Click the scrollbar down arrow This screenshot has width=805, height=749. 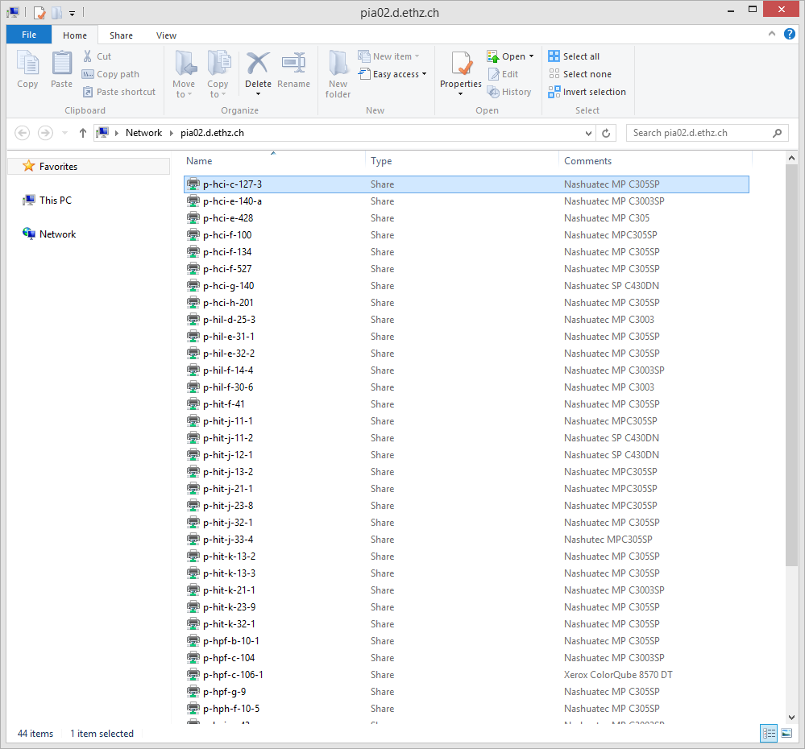[x=791, y=718]
